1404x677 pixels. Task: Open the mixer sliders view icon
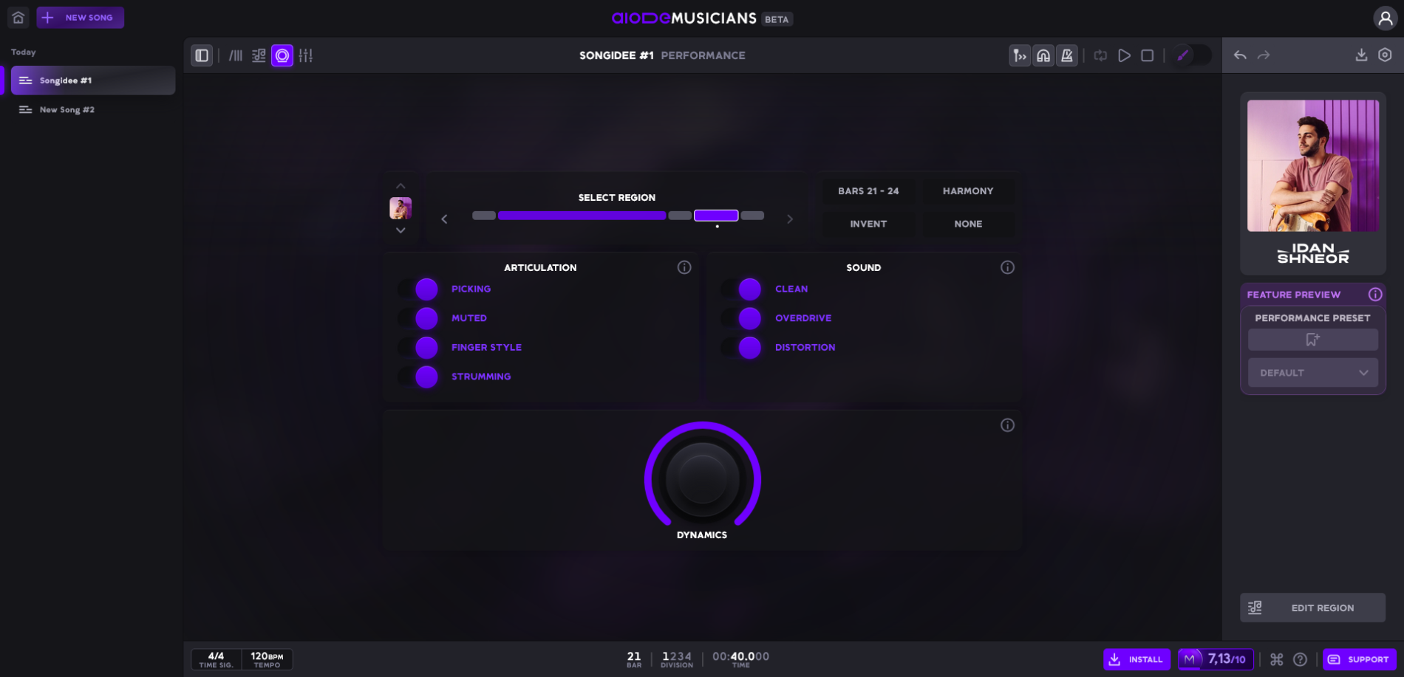tap(306, 55)
